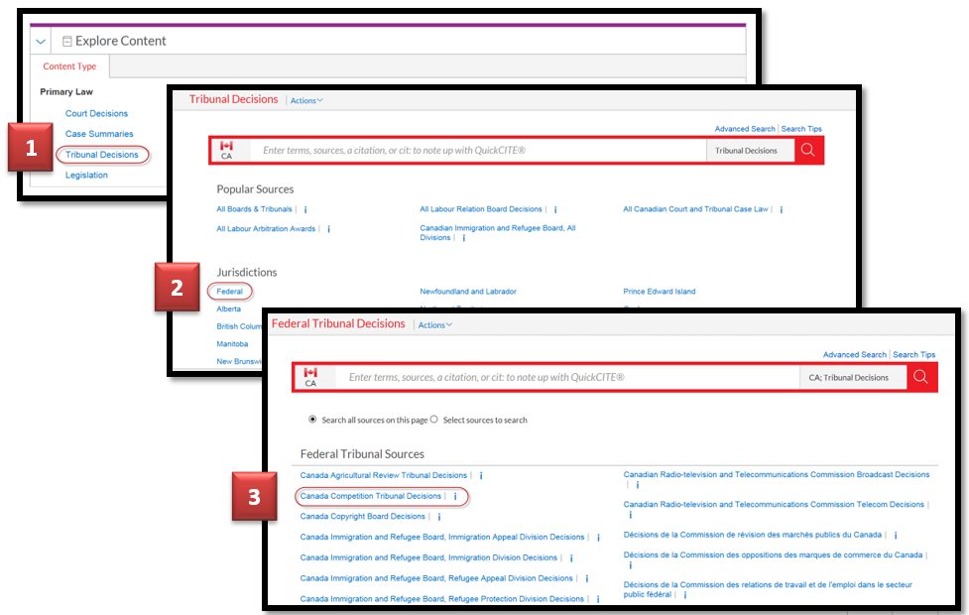Open All Canadian Court and Tribunal Case Law
Screen dimensions: 969x615
[695, 209]
